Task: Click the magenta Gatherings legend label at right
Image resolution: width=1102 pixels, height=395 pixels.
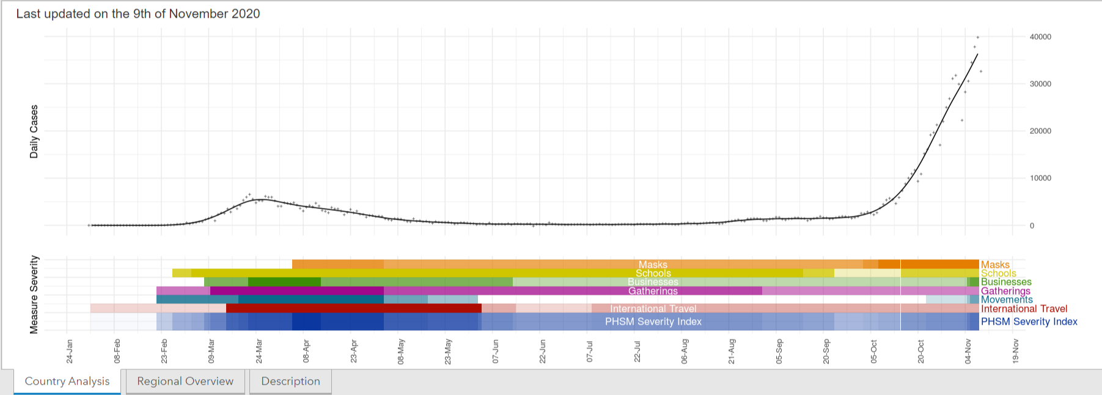Action: pyautogui.click(x=1005, y=291)
